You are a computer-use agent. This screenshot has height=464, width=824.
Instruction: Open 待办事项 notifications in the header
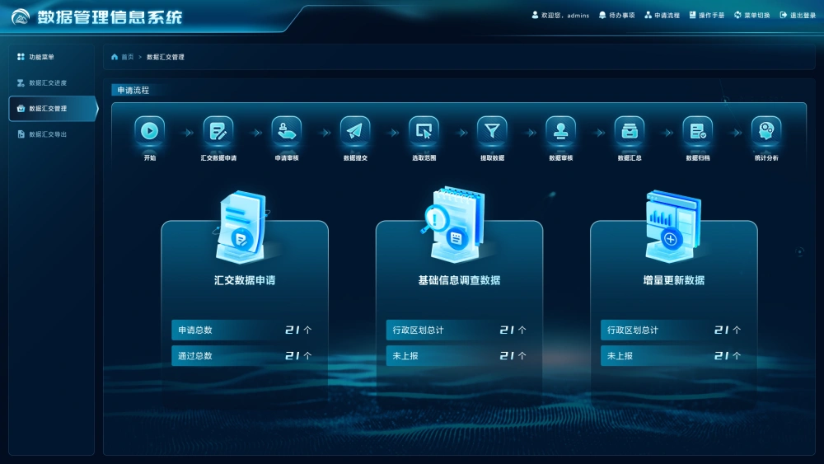pos(616,16)
